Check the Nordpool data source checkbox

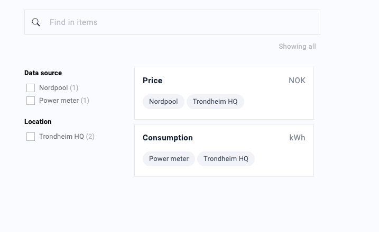coord(31,88)
